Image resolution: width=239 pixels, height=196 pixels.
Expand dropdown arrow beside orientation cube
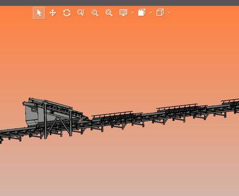click(169, 13)
